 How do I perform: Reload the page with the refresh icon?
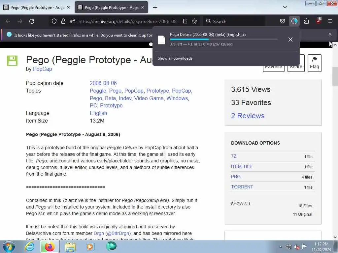pyautogui.click(x=32, y=21)
